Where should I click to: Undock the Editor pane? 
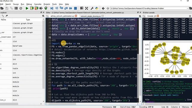(x=138, y=13)
